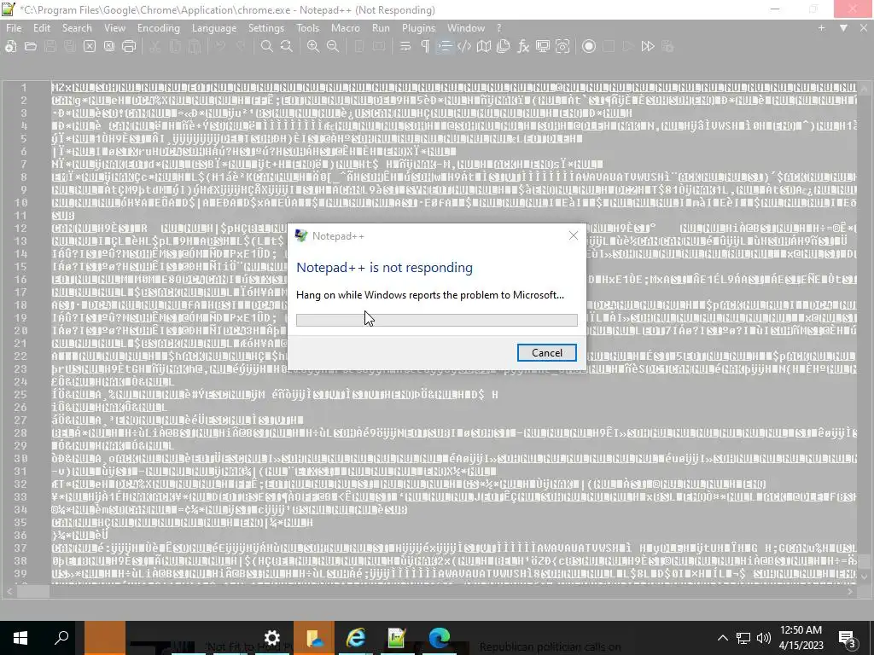The height and width of the screenshot is (655, 874).
Task: Toggle synchronized vertical scrolling icon
Action: pyautogui.click(x=359, y=47)
